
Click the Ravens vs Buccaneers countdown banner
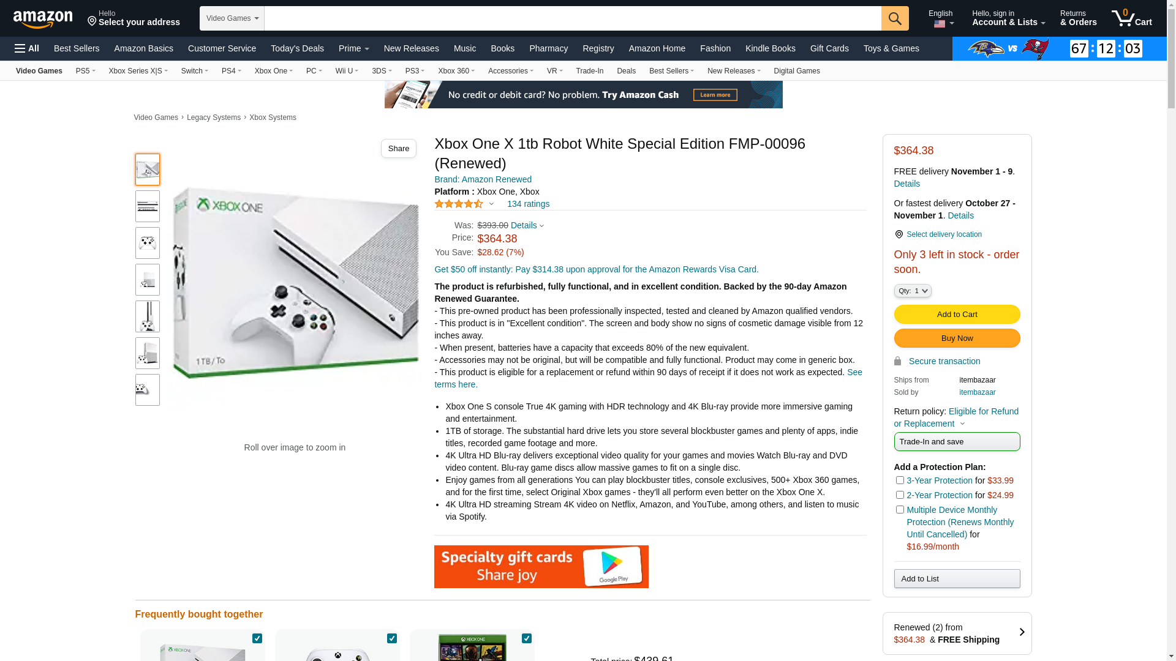point(1059,48)
